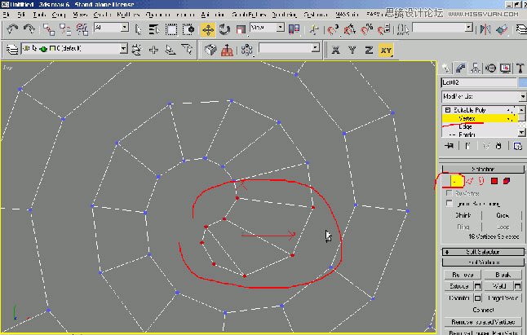Click the Edit Named Selection Sets icon

(403, 29)
